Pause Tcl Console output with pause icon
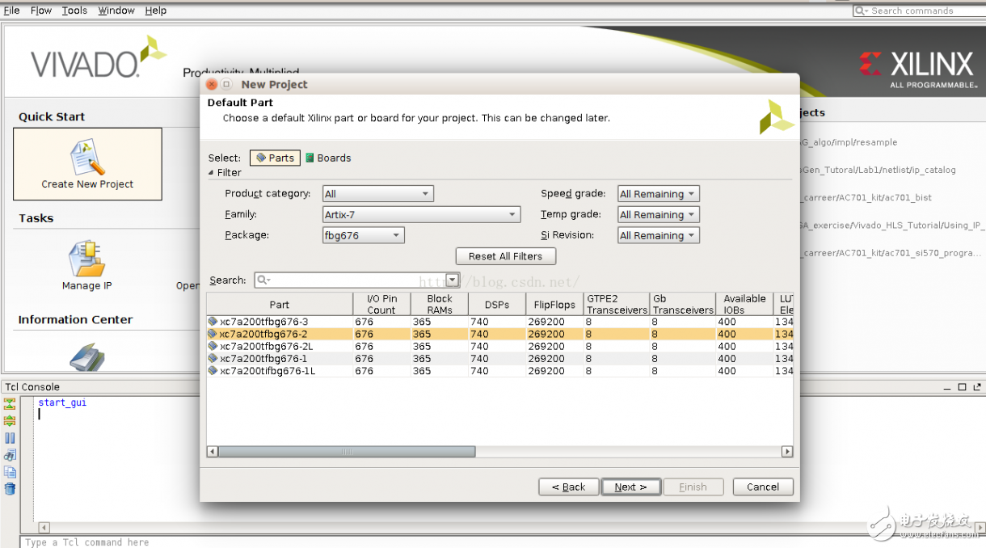 (10, 438)
